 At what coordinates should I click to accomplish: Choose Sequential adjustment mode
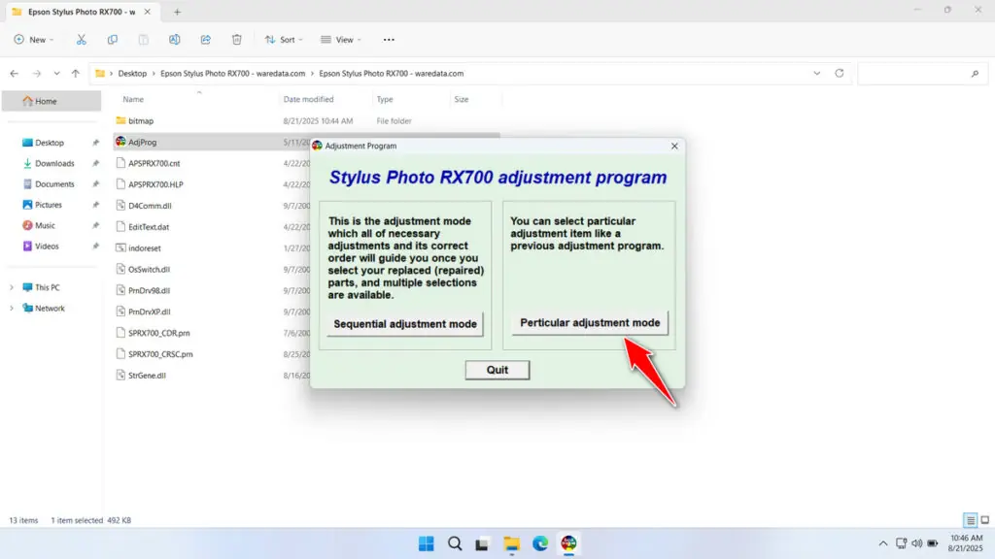pyautogui.click(x=404, y=324)
